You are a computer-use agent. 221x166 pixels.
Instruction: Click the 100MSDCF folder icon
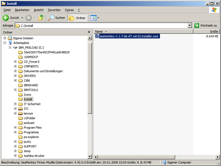pyautogui.click(x=20, y=57)
